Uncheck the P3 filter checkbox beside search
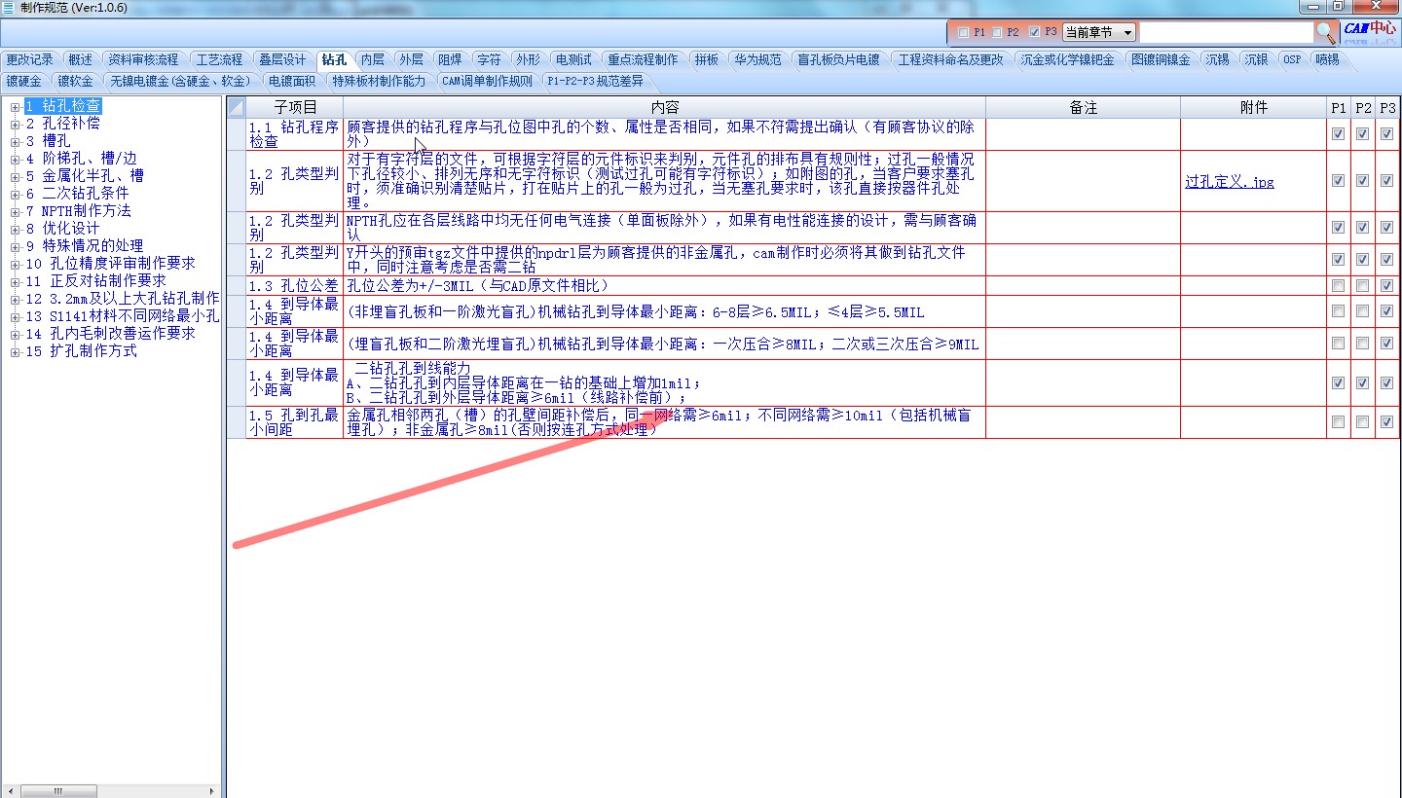 [x=1034, y=32]
